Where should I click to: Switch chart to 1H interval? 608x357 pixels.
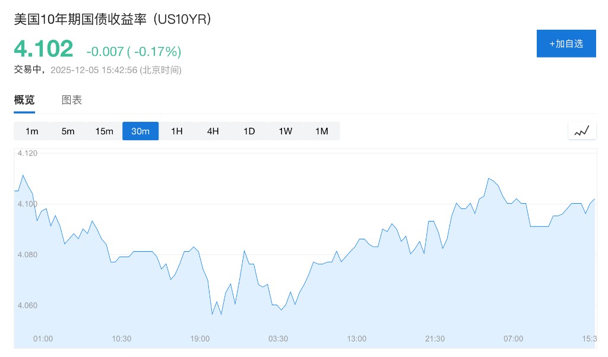pos(177,131)
